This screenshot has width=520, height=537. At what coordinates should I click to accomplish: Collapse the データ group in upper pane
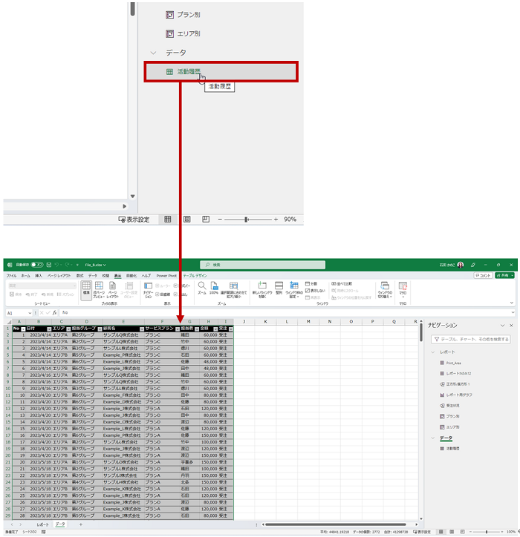pos(154,53)
